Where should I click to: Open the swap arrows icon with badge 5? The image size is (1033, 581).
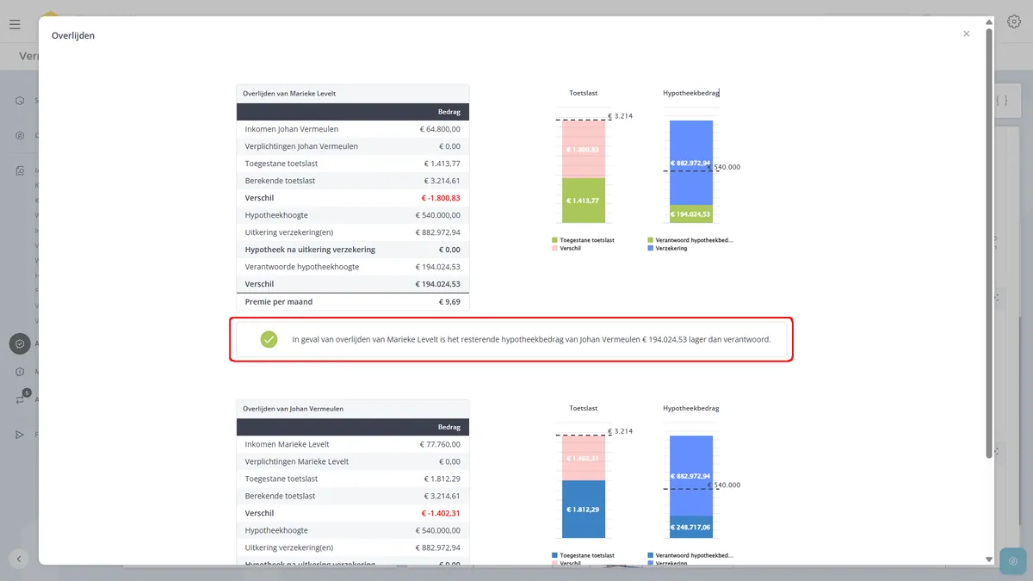pos(20,399)
